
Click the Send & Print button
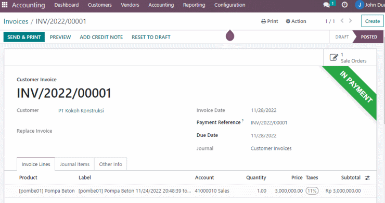(24, 37)
